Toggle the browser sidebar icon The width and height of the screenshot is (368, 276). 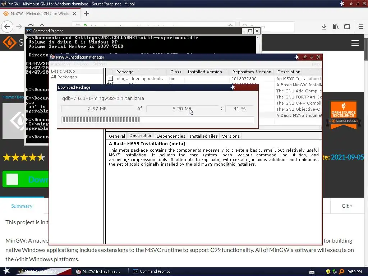click(x=347, y=27)
